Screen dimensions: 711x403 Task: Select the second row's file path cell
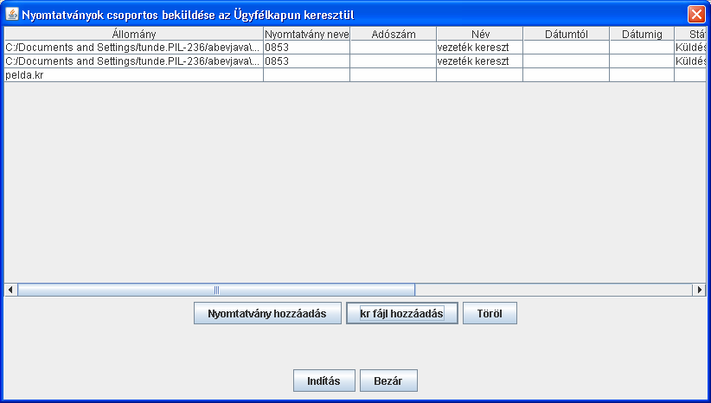(x=134, y=61)
